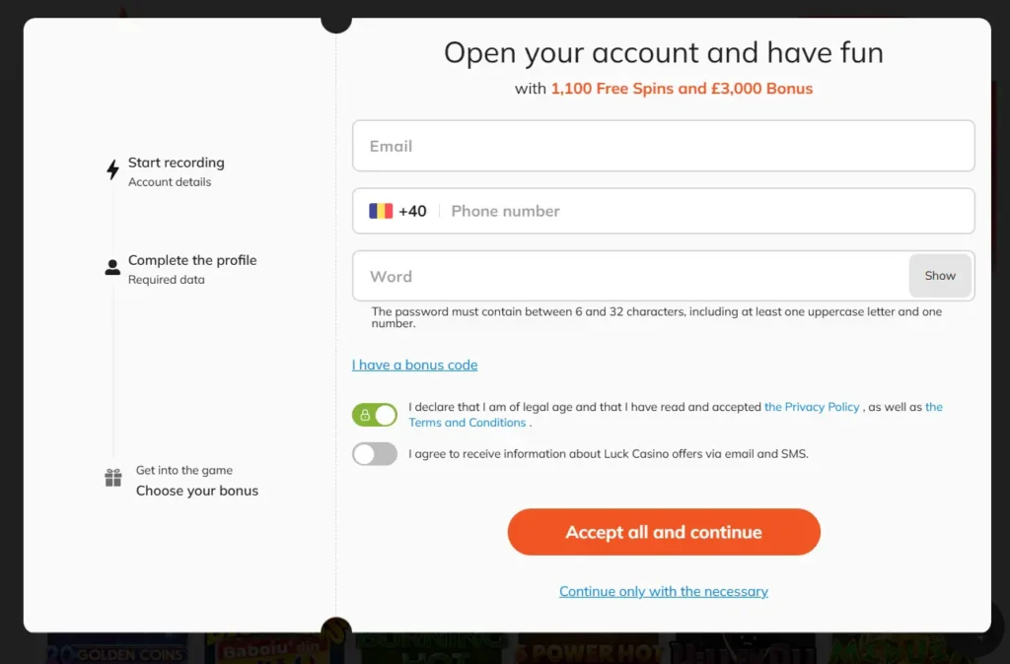Open the Privacy Policy link

click(812, 406)
